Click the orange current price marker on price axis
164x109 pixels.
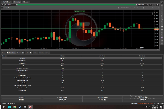point(156,29)
